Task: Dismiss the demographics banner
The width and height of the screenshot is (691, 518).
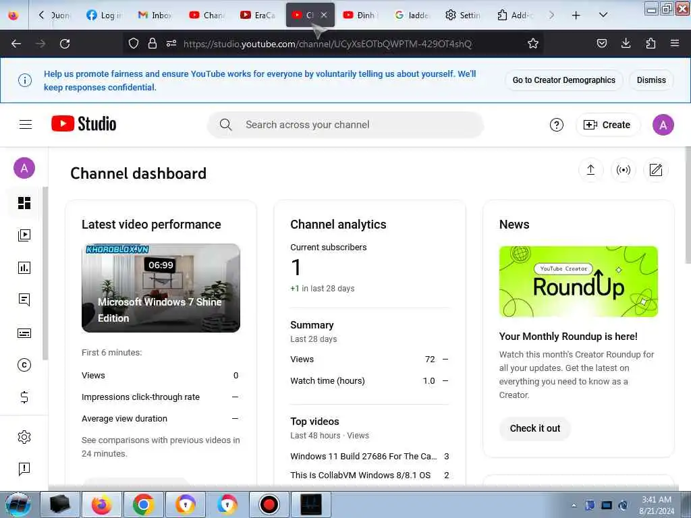Action: tap(651, 80)
